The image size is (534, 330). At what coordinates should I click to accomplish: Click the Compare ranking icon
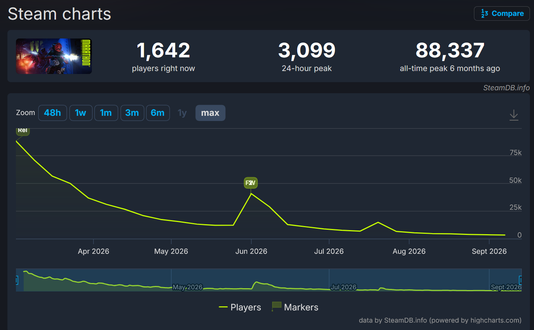[484, 14]
